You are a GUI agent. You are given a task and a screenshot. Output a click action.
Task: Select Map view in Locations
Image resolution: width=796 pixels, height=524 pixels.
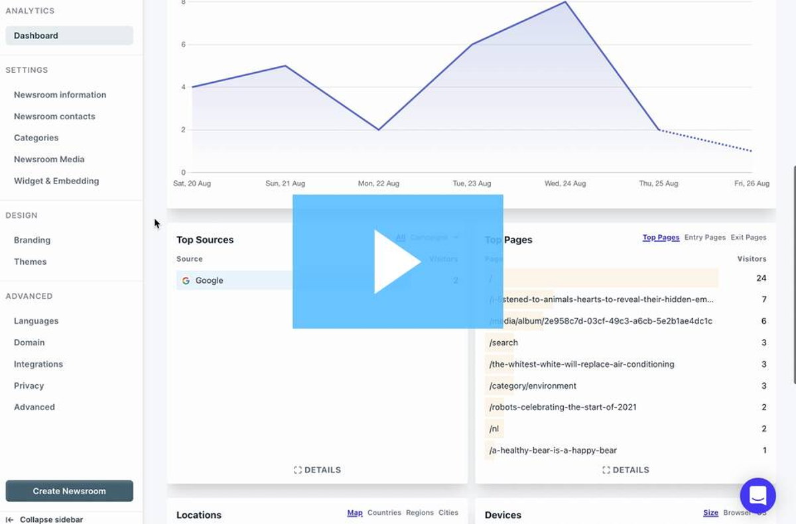355,512
